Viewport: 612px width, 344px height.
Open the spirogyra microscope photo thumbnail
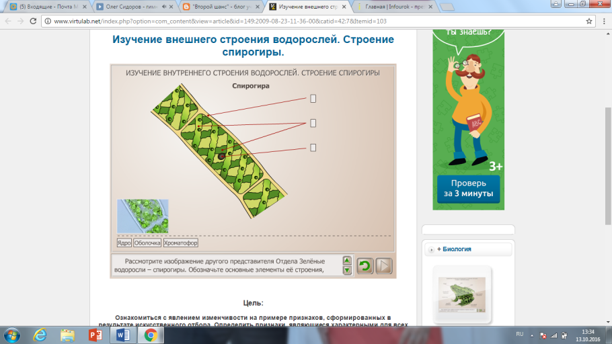coord(143,216)
